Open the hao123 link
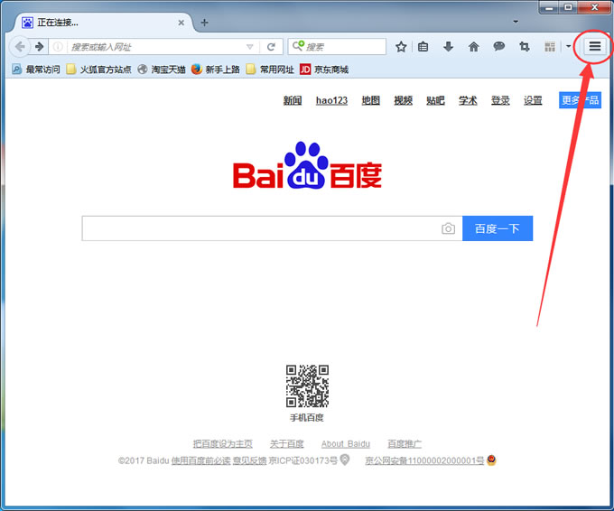This screenshot has width=614, height=511. 331,100
